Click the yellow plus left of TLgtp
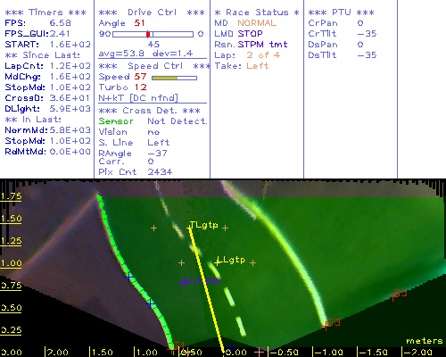 153,228
